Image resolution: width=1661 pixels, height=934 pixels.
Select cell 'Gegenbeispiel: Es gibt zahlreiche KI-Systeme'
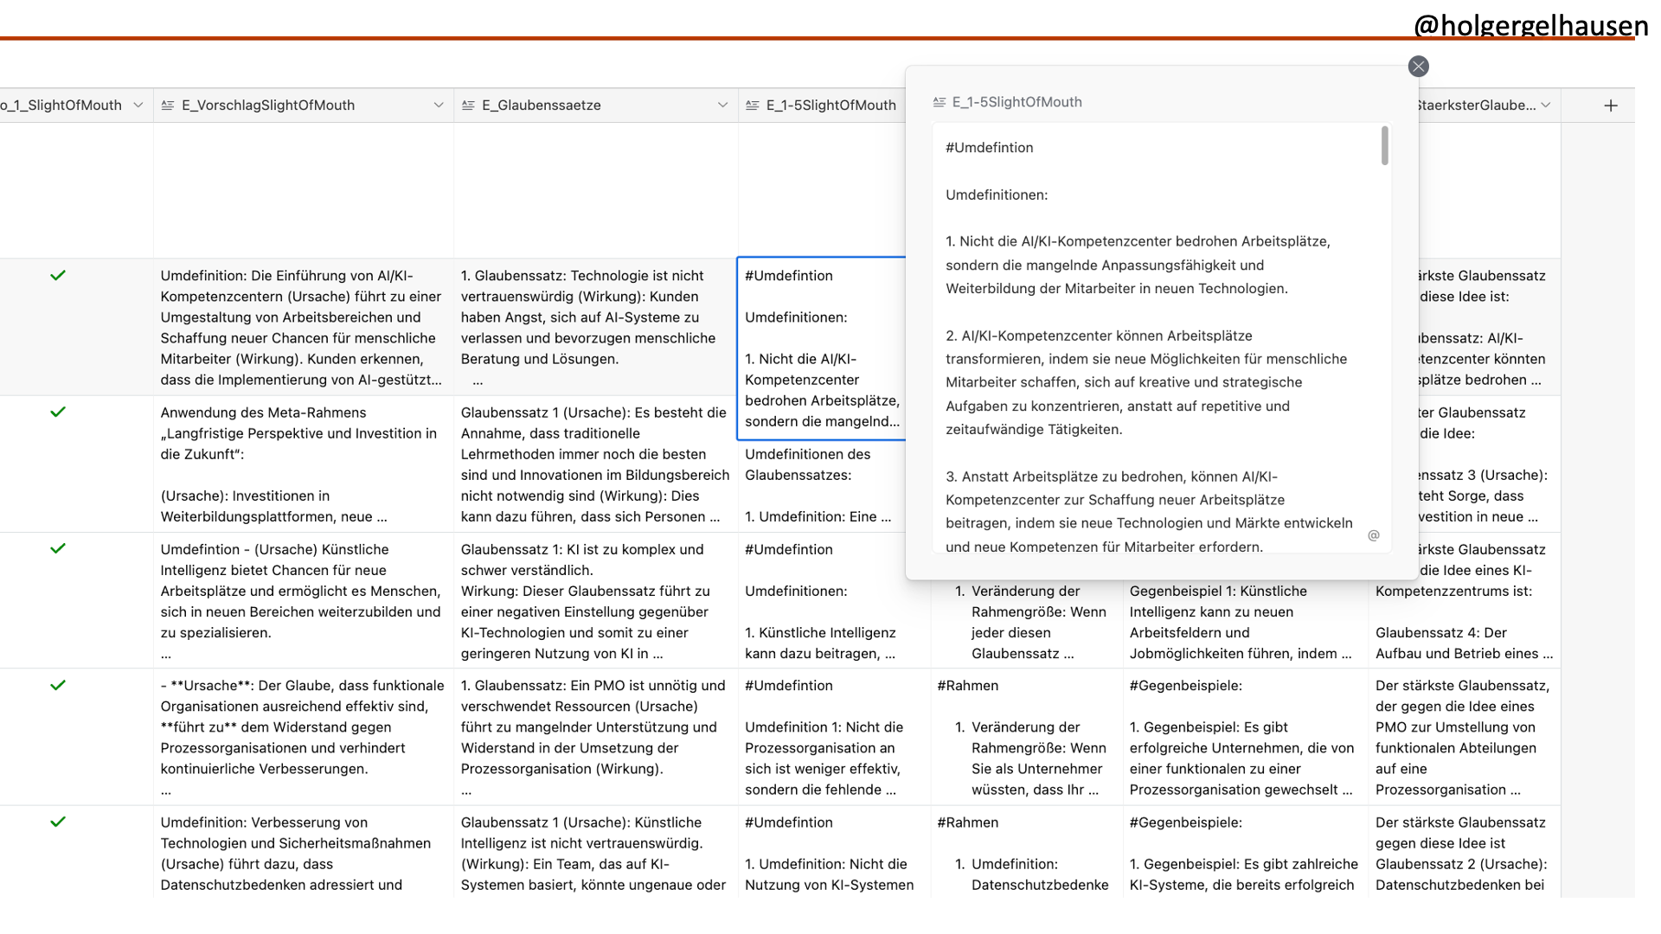click(x=1246, y=852)
